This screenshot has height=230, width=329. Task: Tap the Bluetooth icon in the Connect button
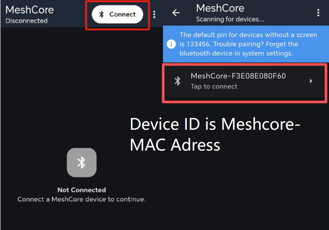[101, 14]
